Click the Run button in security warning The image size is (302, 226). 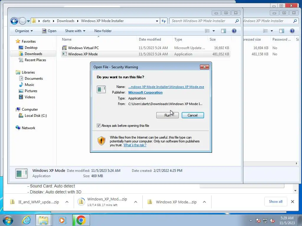168,115
